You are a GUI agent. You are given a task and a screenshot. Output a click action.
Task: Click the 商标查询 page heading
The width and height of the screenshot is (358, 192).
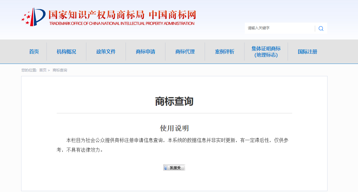[x=174, y=101]
